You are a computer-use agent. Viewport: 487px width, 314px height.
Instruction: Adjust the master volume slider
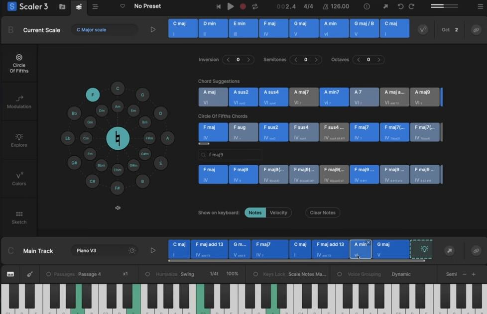coord(443,6)
